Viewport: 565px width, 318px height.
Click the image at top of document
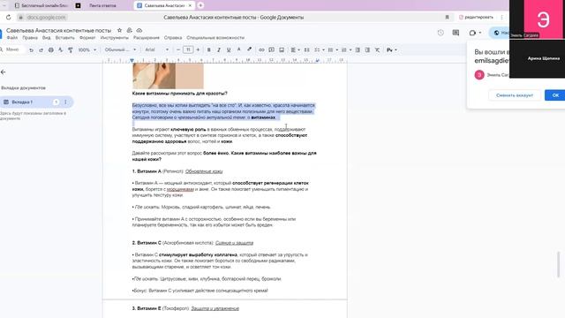[x=168, y=76]
